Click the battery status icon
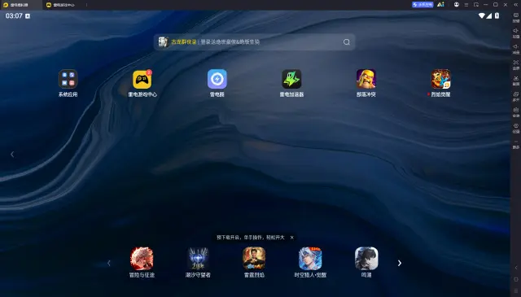Viewport: 521px width, 297px height. click(497, 15)
